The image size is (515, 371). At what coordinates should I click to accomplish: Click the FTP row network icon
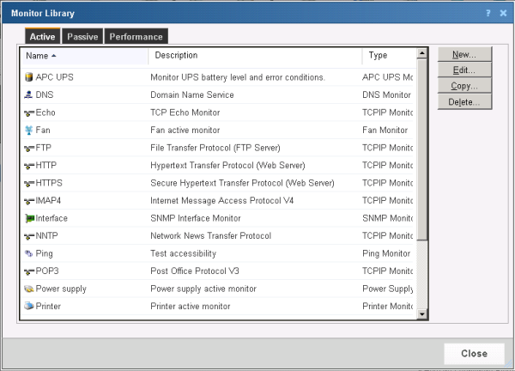(29, 149)
